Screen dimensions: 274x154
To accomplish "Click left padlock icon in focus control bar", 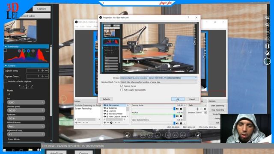I will coord(128,135).
